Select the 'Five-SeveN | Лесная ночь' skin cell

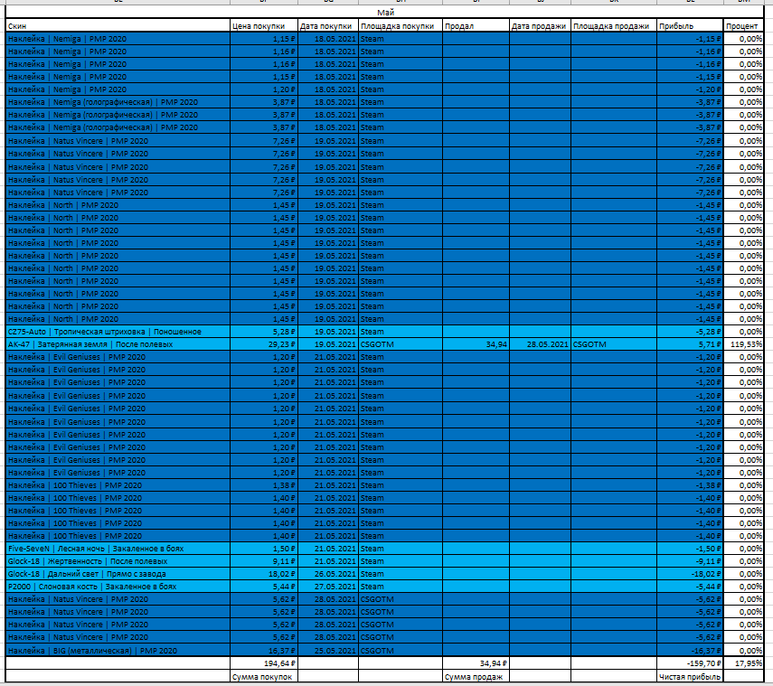pos(118,549)
